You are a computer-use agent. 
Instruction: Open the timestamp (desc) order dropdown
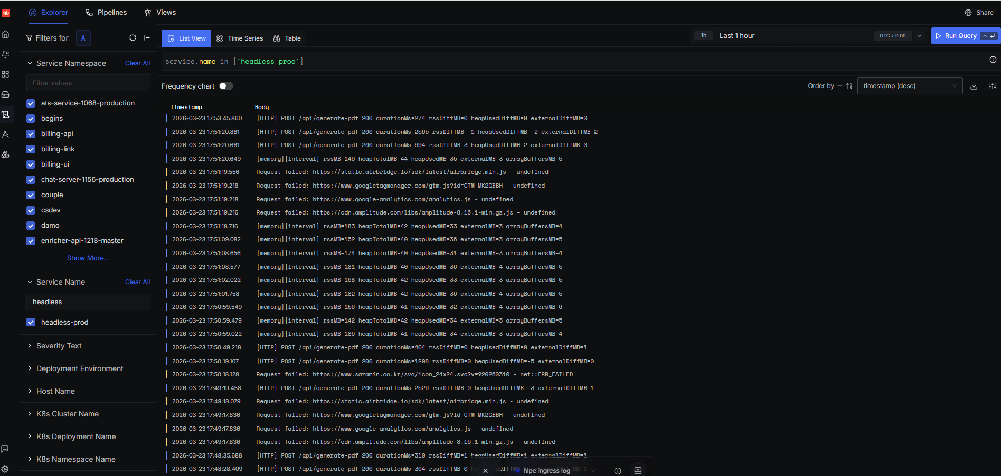pyautogui.click(x=909, y=86)
